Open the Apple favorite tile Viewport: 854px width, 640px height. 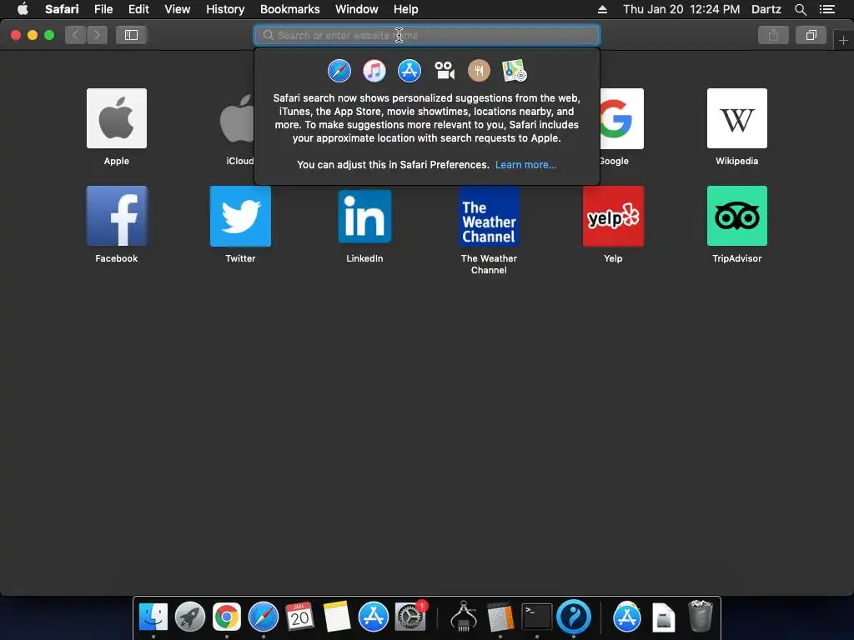pos(117,118)
